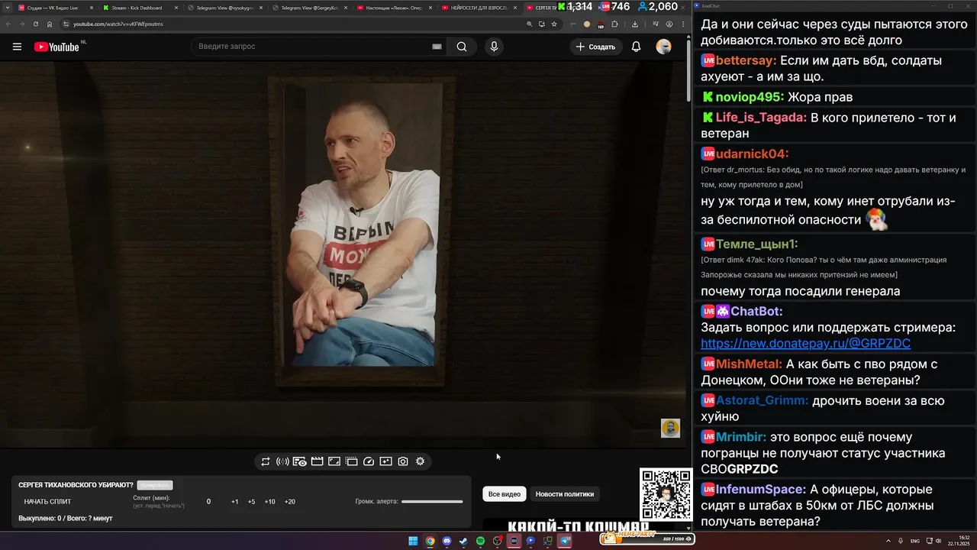Click username InfenumSpace in chat
This screenshot has width=977, height=550.
coord(761,490)
